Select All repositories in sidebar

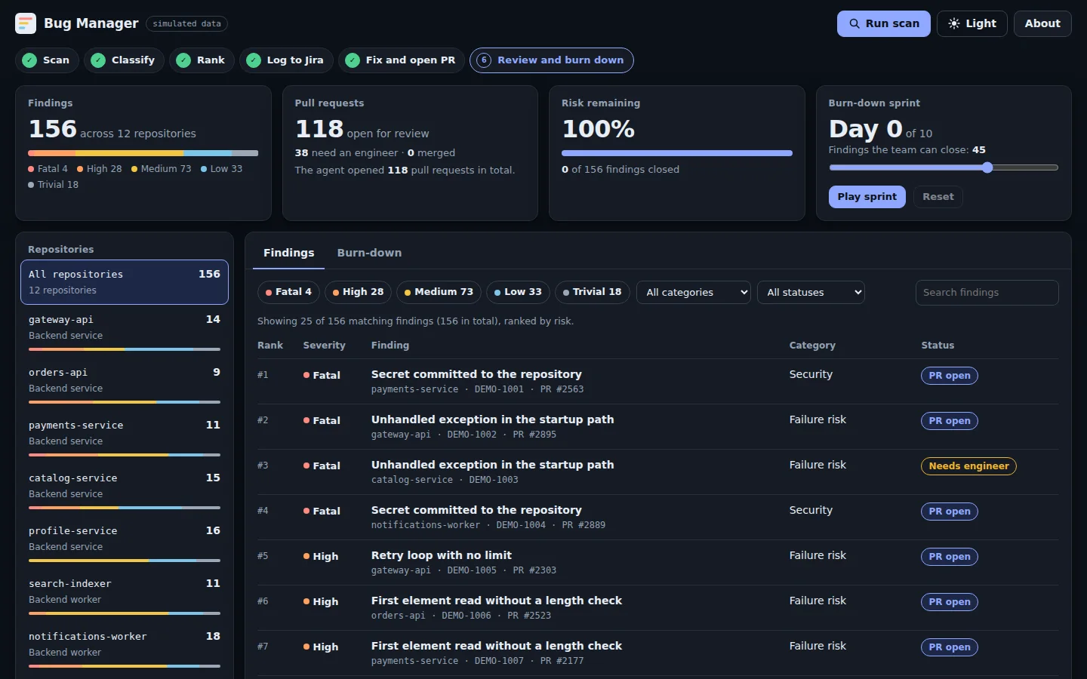point(125,282)
